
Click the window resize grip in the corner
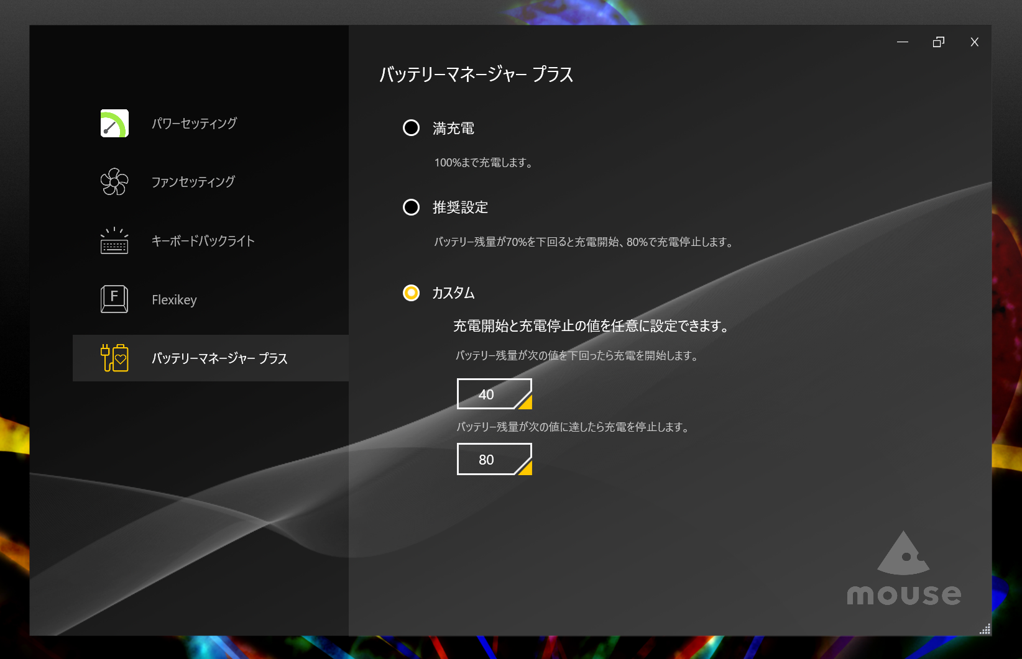(x=985, y=629)
